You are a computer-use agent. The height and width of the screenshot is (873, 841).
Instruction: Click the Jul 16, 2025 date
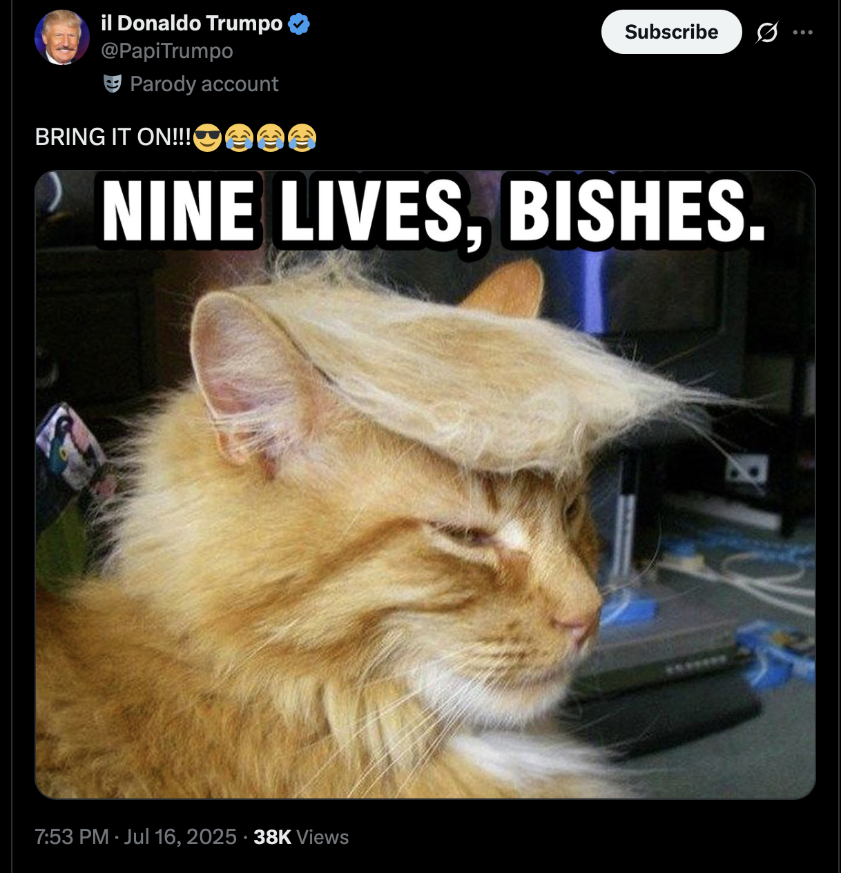point(180,837)
